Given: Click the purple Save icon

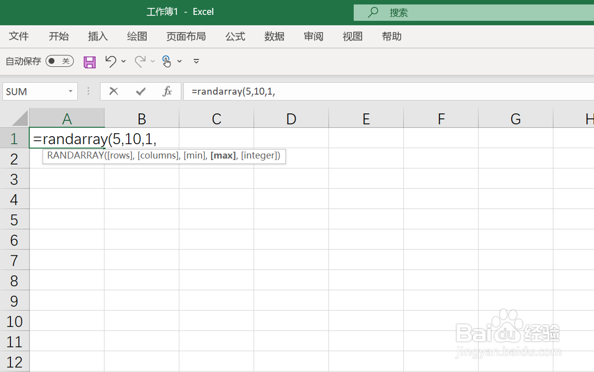Looking at the screenshot, I should 89,62.
